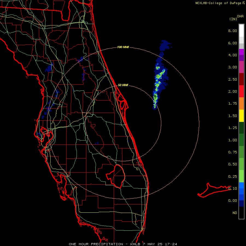246x246 pixels.
Task: Click the 0.25 legend value
Action: pos(233,177)
